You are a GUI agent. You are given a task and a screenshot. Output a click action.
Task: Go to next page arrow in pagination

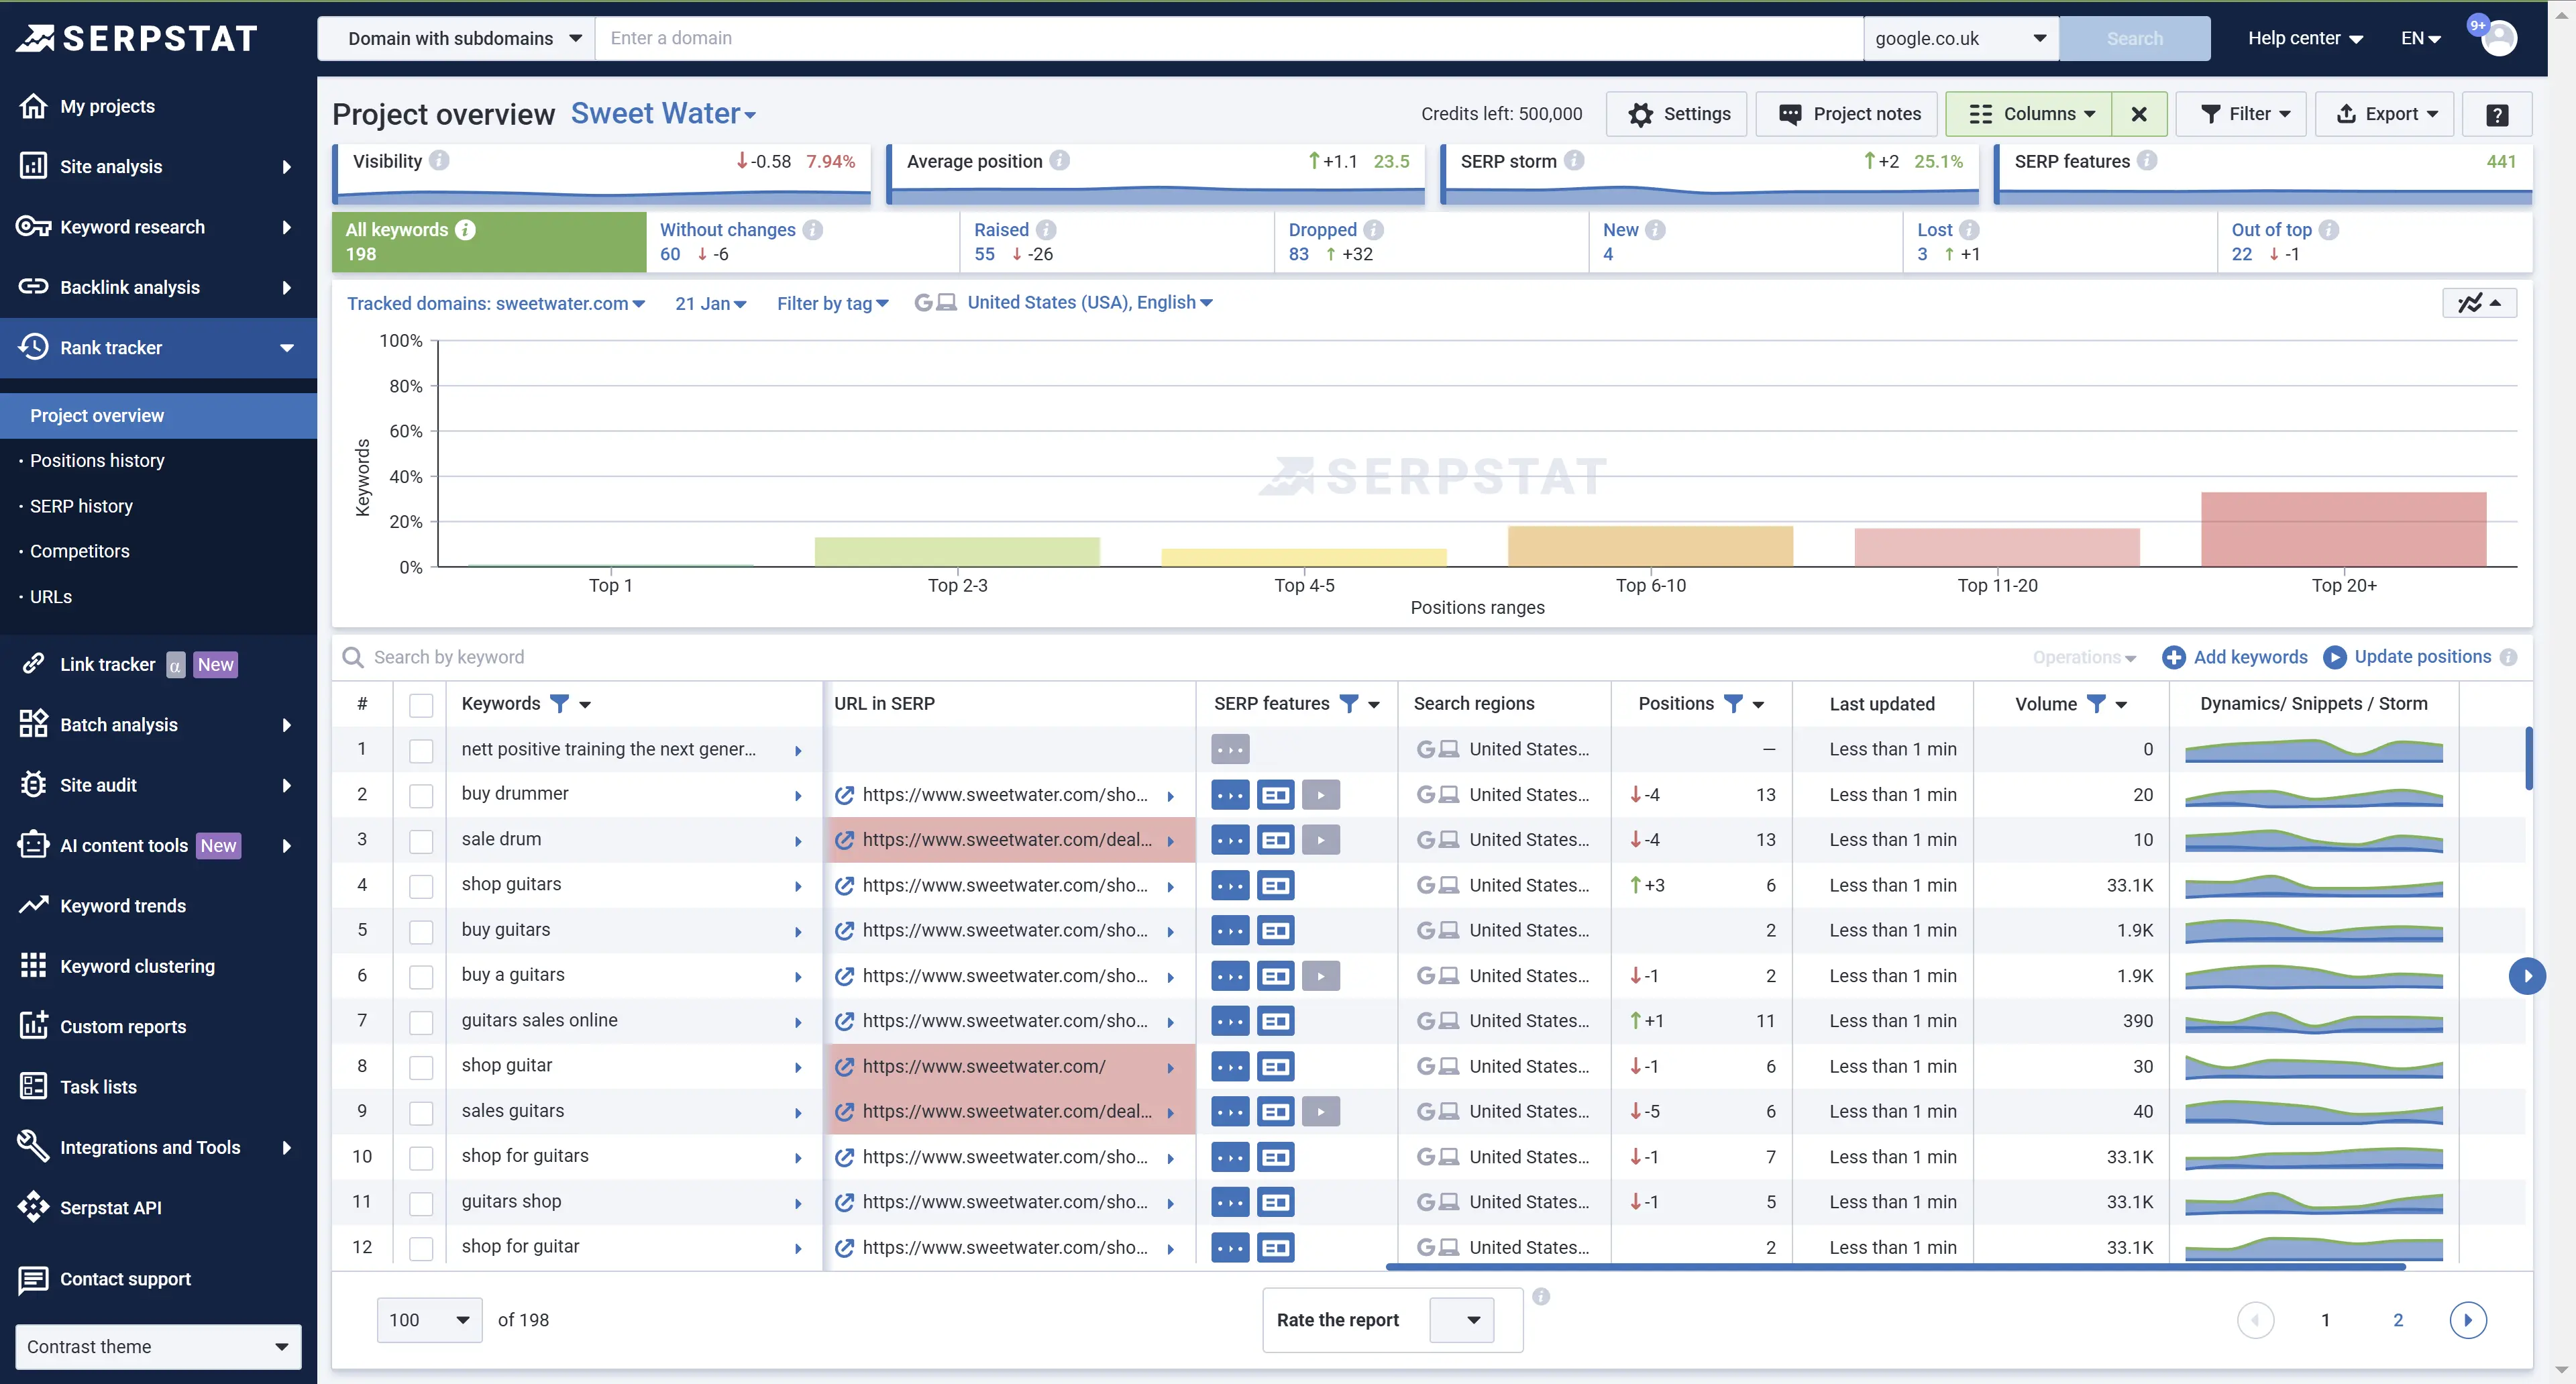tap(2468, 1320)
